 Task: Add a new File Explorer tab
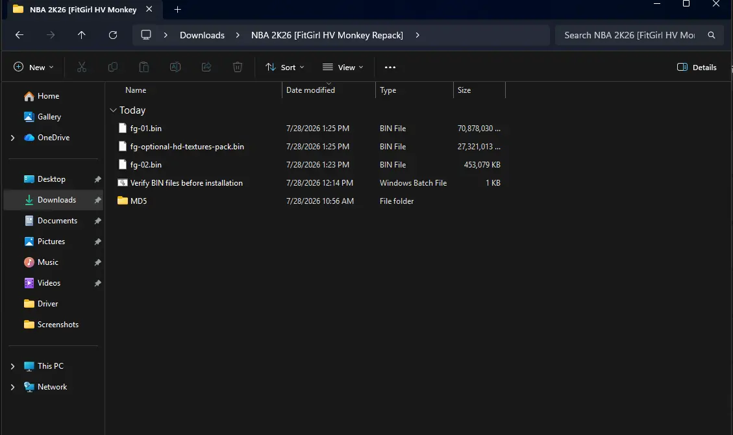point(178,9)
